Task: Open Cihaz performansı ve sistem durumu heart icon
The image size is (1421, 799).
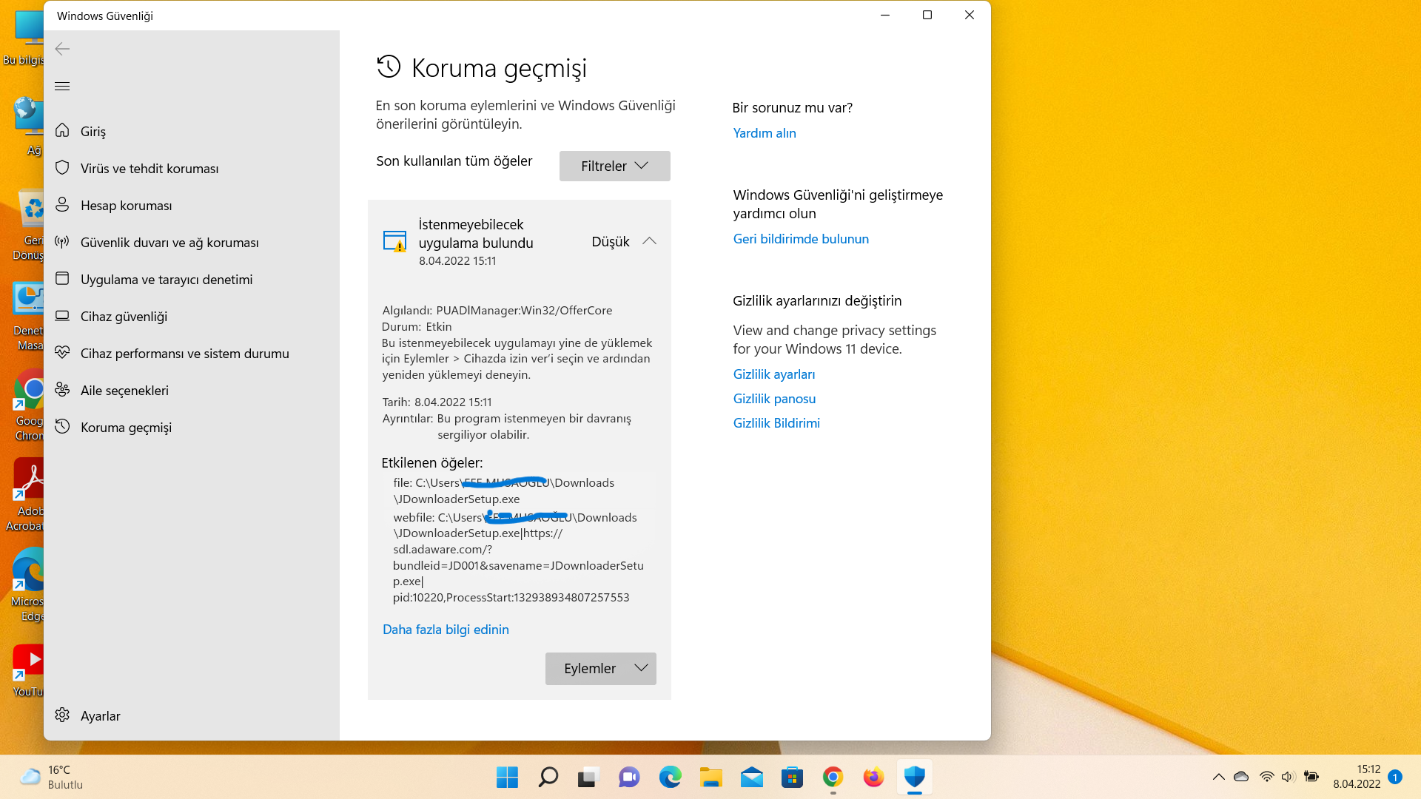Action: (62, 353)
